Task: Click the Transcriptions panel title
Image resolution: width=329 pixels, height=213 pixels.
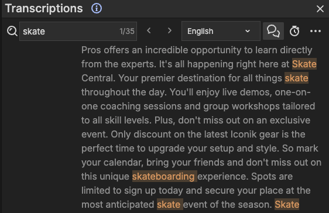Action: (44, 9)
